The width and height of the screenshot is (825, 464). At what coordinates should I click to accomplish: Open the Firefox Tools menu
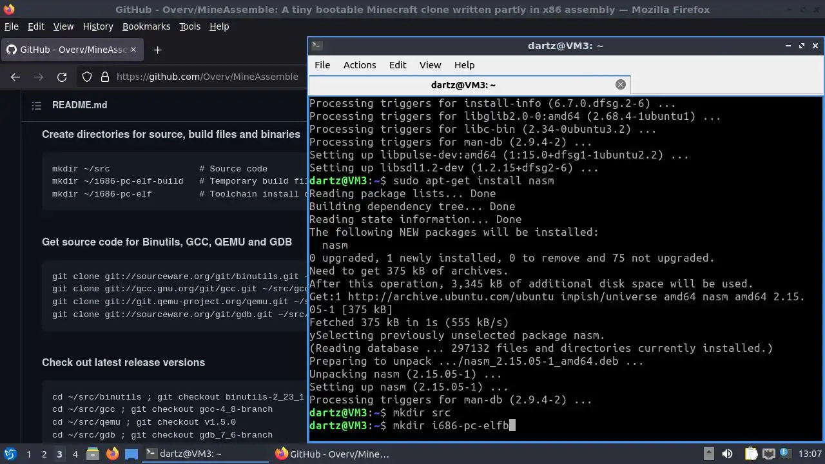coord(189,26)
